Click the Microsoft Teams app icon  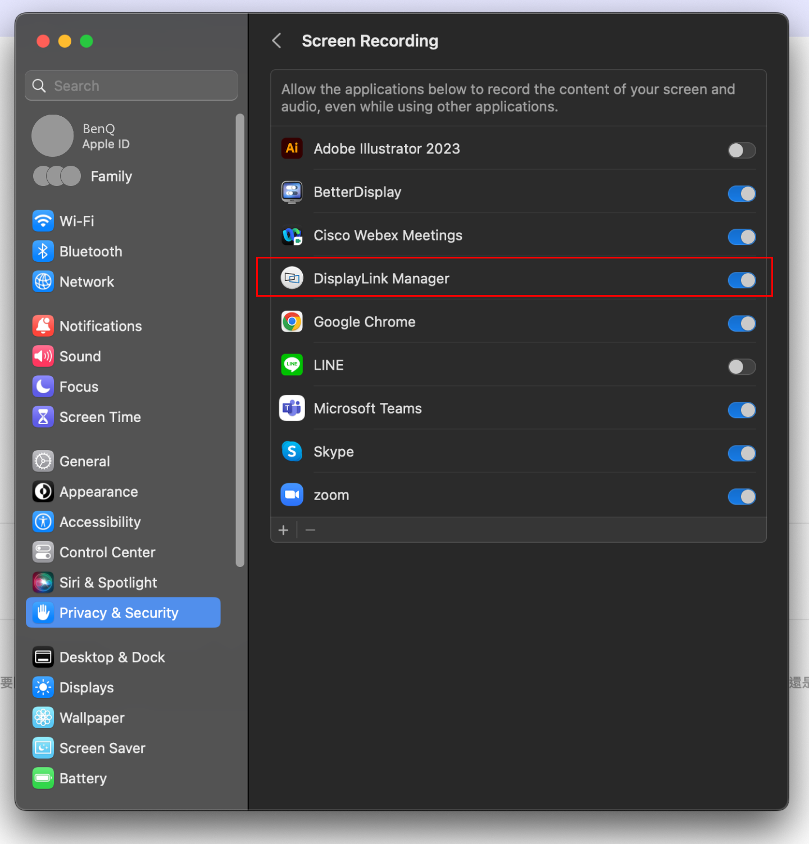tap(292, 409)
